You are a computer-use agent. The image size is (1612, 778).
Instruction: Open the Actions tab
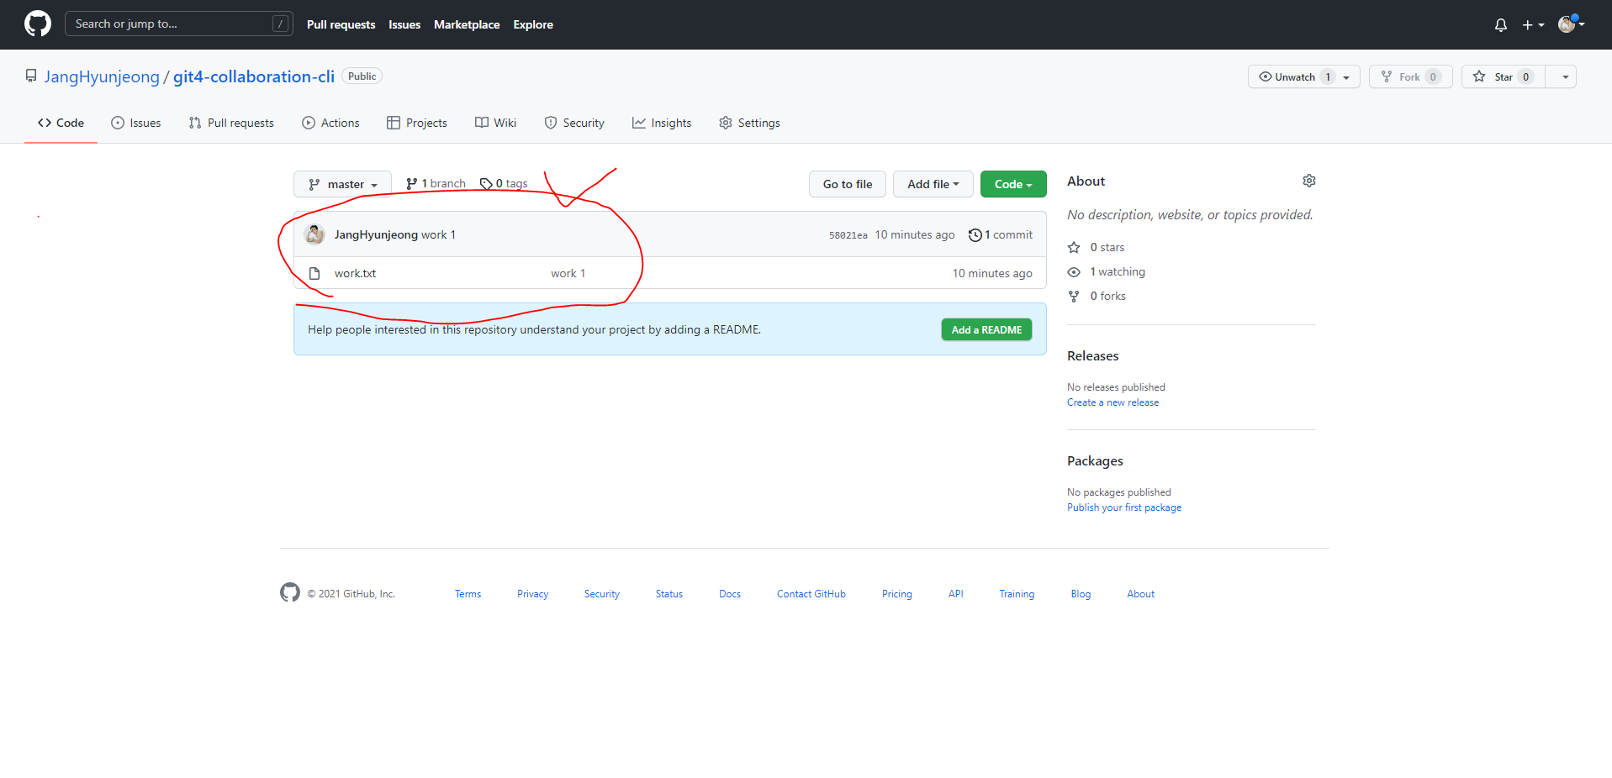tap(330, 123)
